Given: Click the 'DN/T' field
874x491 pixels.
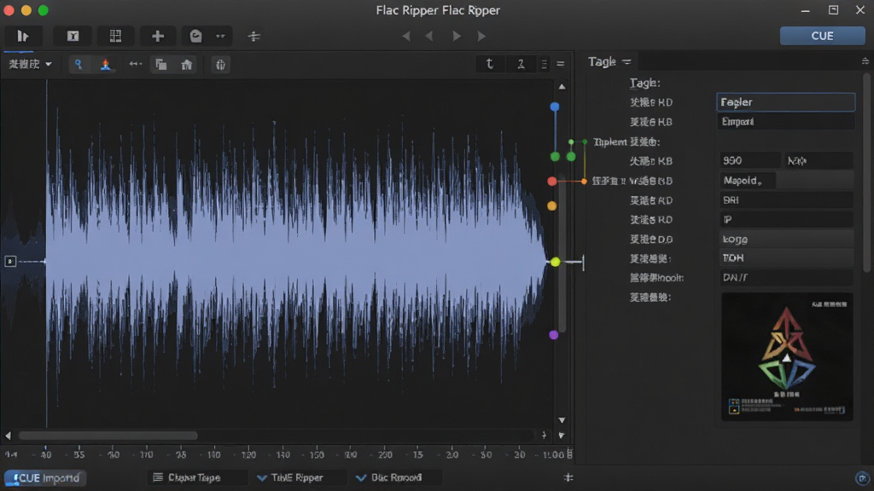Looking at the screenshot, I should pyautogui.click(x=785, y=277).
